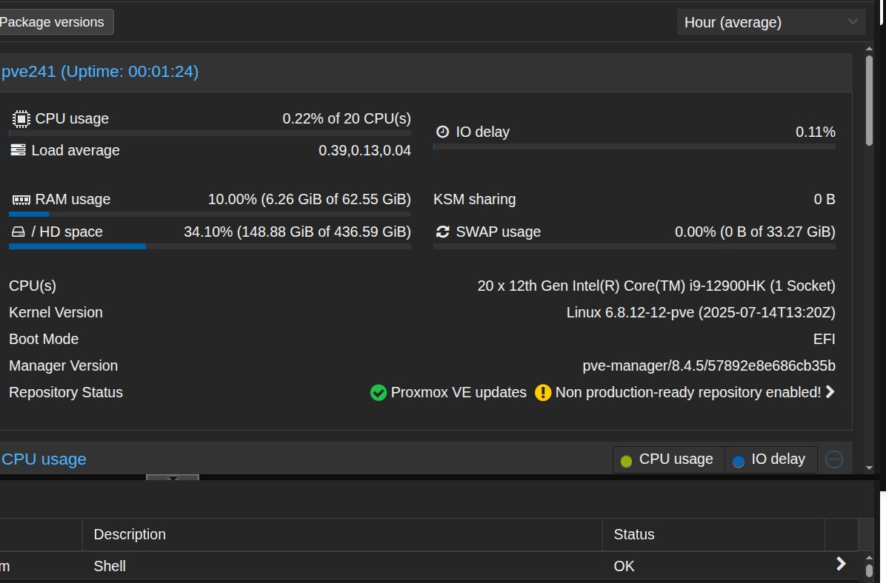This screenshot has width=886, height=583.
Task: Sort by the Status column header
Action: pyautogui.click(x=713, y=534)
